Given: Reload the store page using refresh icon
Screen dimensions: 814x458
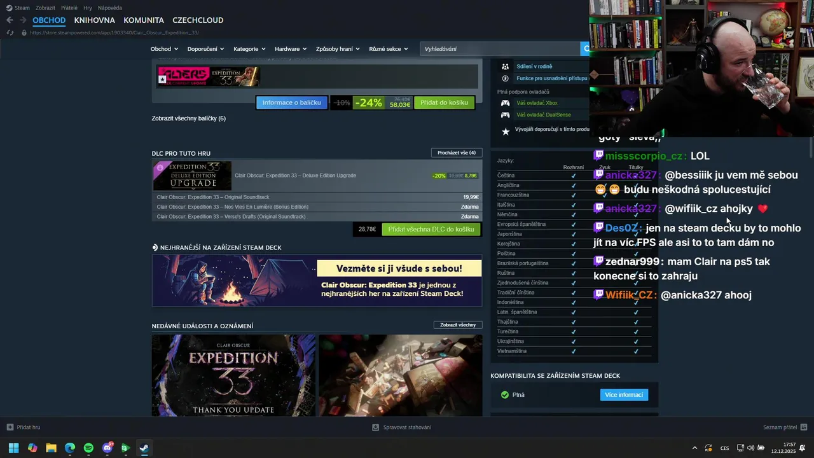Looking at the screenshot, I should coord(10,32).
